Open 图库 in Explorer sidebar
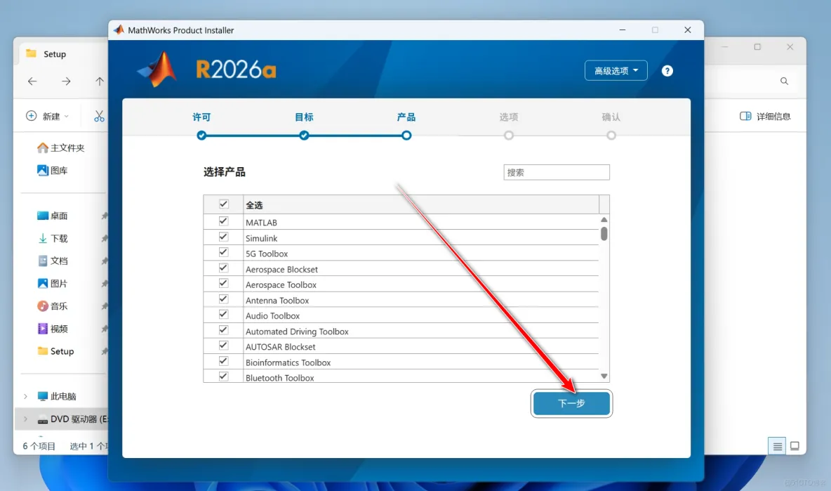 pyautogui.click(x=53, y=170)
